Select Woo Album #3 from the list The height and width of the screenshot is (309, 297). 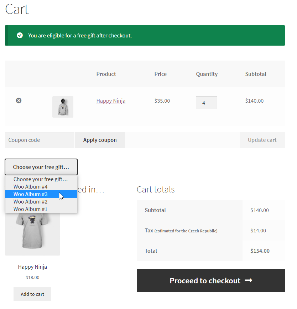31,194
